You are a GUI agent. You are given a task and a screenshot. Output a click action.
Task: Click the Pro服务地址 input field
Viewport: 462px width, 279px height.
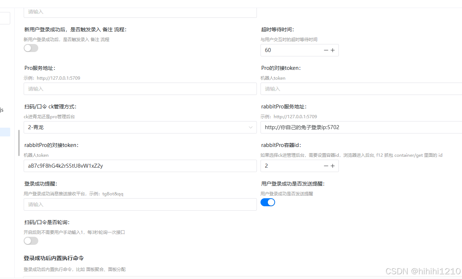click(140, 89)
